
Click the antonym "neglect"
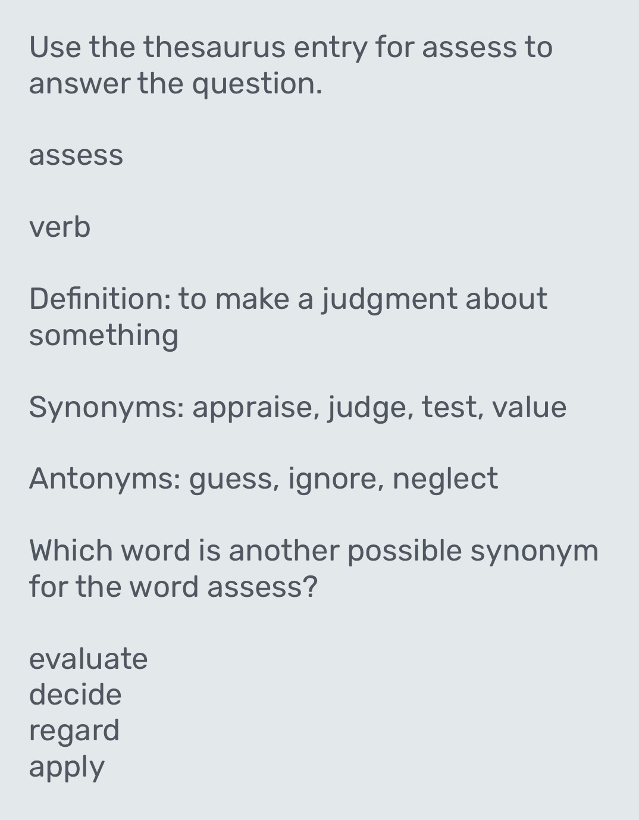click(x=445, y=479)
